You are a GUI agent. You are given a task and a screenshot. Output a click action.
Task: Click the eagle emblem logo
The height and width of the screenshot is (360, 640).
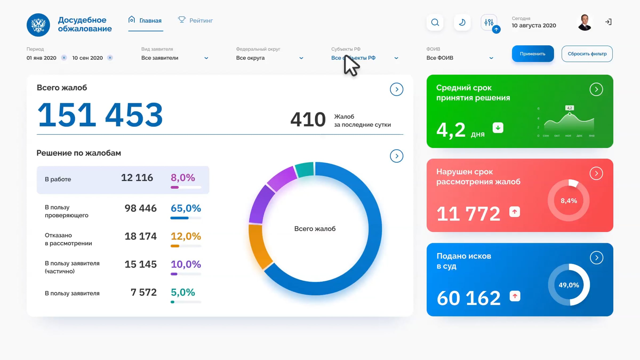[x=38, y=25]
